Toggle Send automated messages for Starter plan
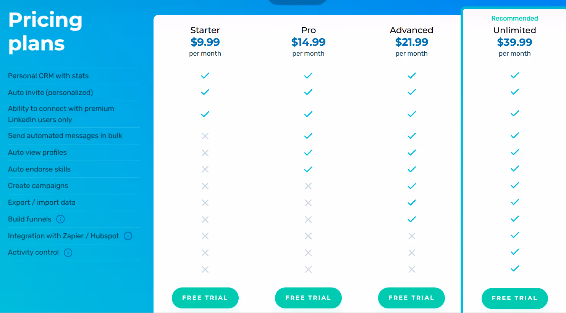This screenshot has height=313, width=566. (205, 135)
